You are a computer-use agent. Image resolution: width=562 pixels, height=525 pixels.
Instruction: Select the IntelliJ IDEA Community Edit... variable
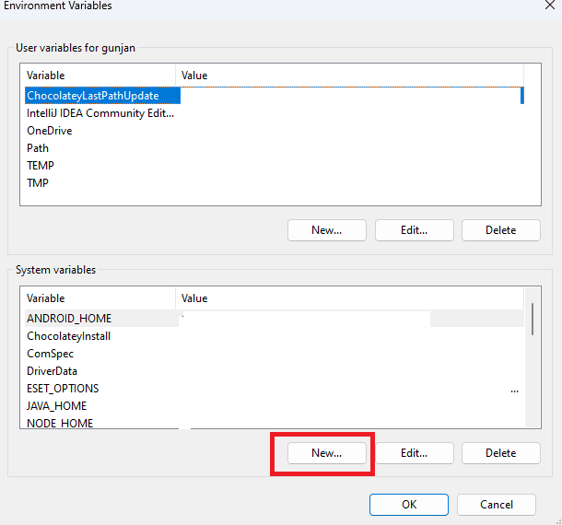[x=275, y=113]
